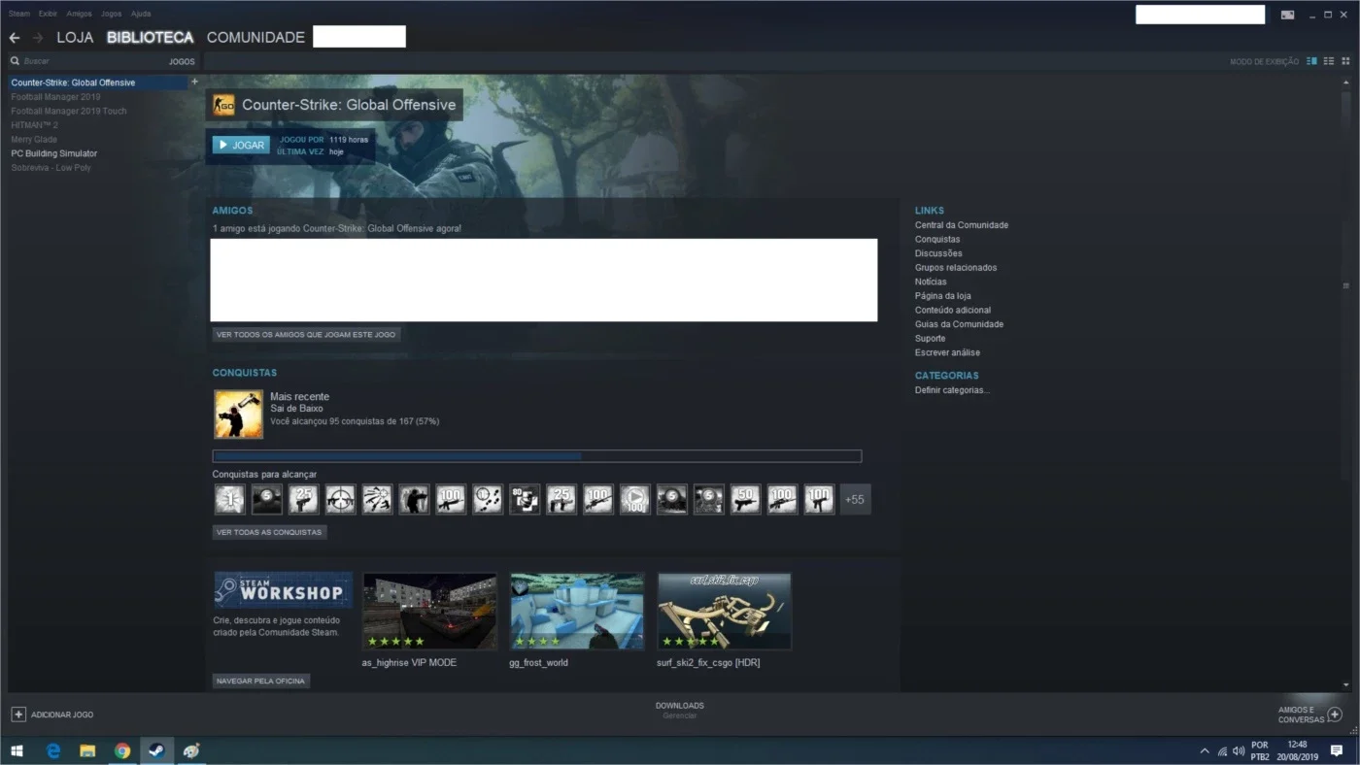Click the footsteps and clock achievement icon

click(488, 499)
